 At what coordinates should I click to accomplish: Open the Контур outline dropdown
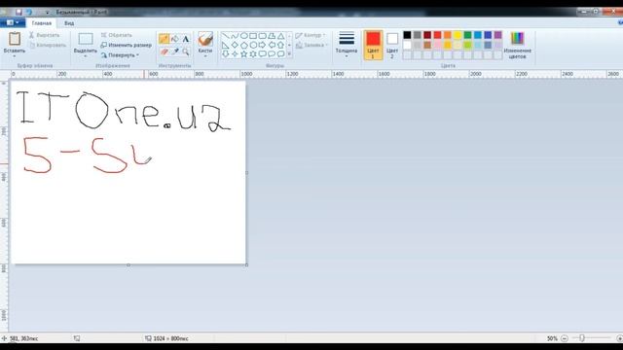tap(311, 35)
